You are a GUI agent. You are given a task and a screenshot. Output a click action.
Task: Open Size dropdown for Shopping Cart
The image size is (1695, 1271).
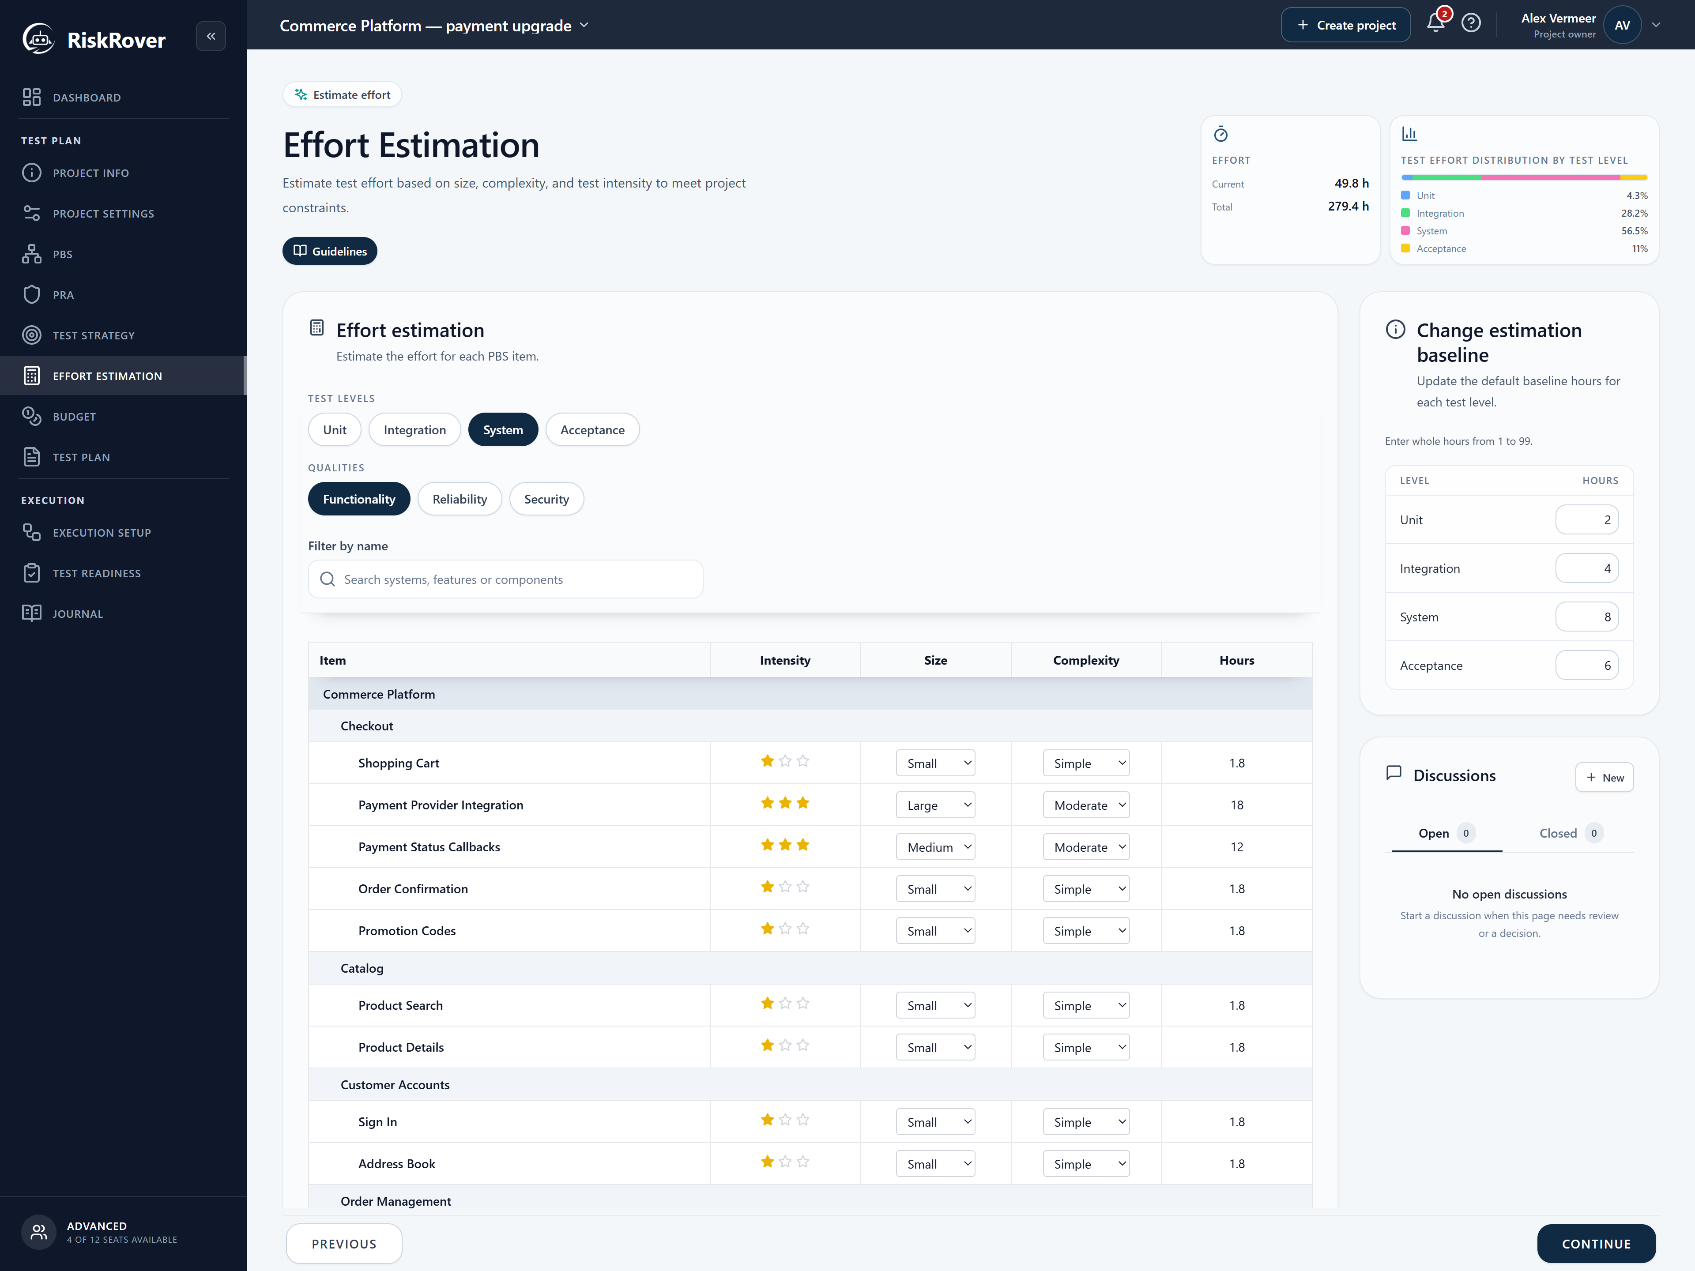pyautogui.click(x=936, y=763)
